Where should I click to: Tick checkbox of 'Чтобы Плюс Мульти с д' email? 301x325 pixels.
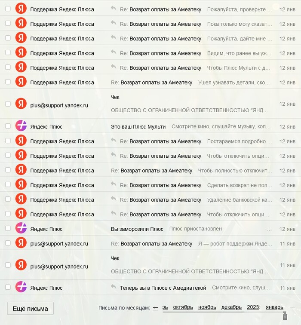point(8,67)
